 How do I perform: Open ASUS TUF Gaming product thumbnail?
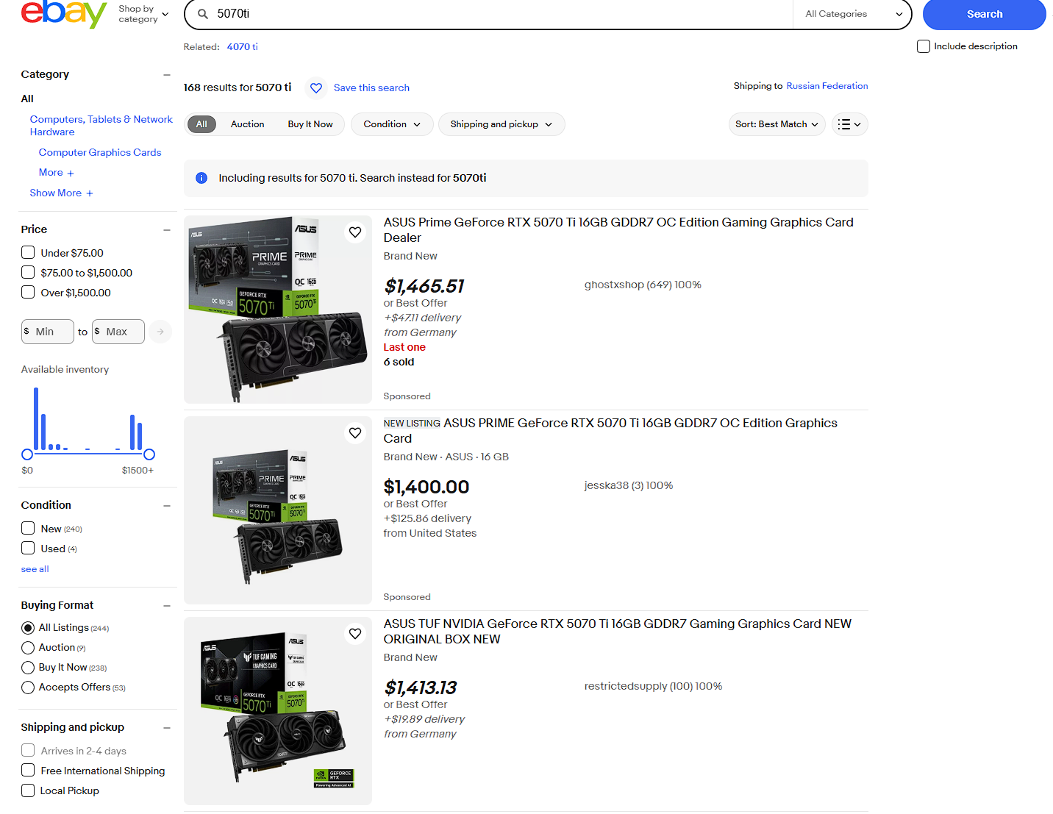pyautogui.click(x=278, y=711)
